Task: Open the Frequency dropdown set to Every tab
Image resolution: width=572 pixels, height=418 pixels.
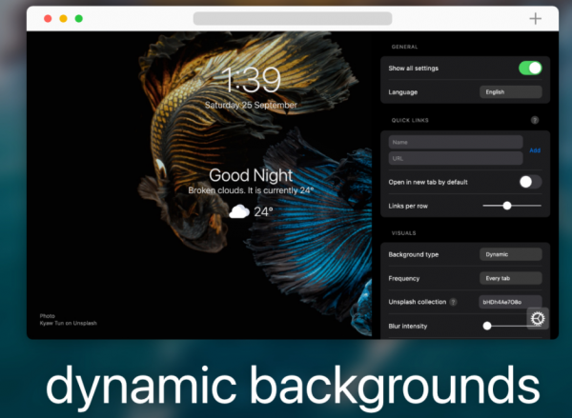Action: point(510,278)
